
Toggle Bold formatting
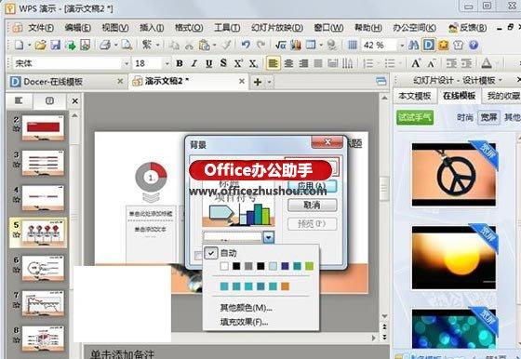click(180, 63)
